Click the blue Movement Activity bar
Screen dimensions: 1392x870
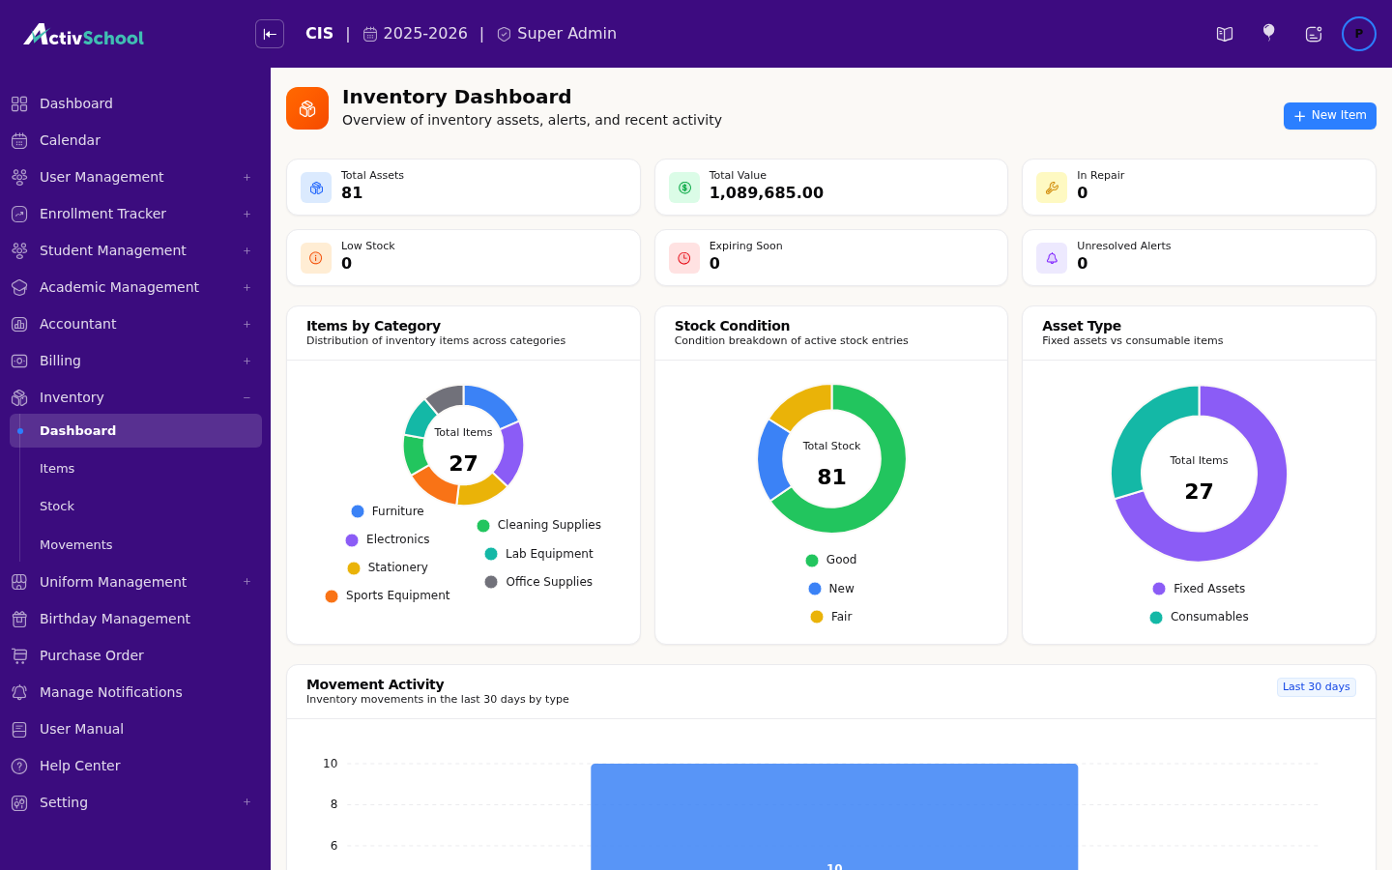(834, 817)
